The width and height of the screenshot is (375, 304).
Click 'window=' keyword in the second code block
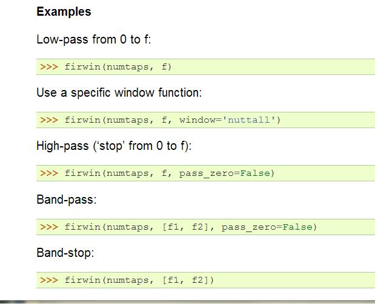[201, 120]
